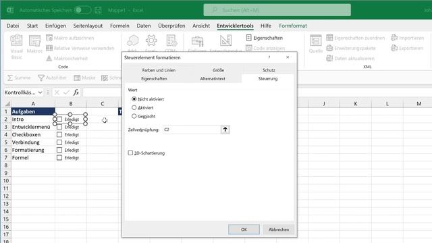
Task: Click the select-all corner of the sheet
Action: pyautogui.click(x=7, y=104)
